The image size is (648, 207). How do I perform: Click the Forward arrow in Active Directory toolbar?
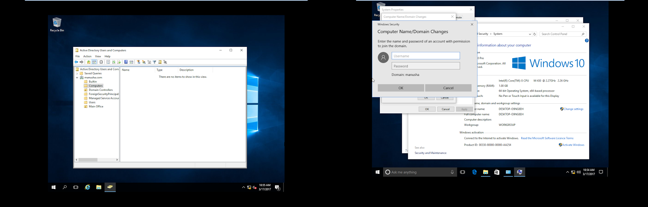(81, 62)
